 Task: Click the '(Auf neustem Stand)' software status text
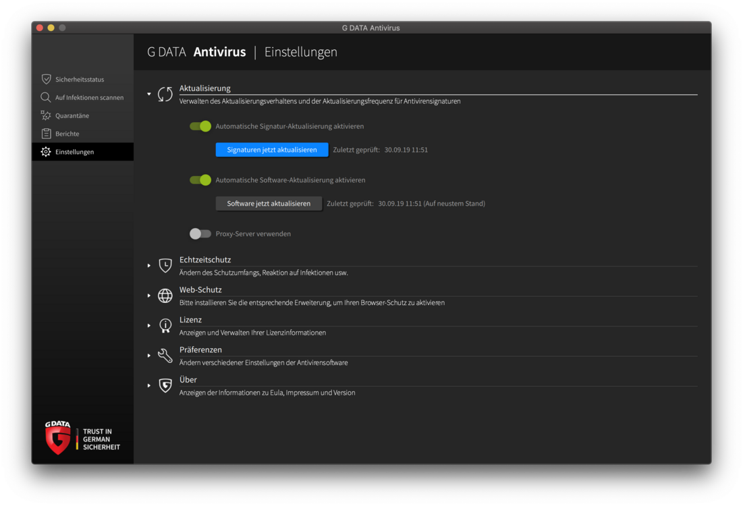coord(454,203)
